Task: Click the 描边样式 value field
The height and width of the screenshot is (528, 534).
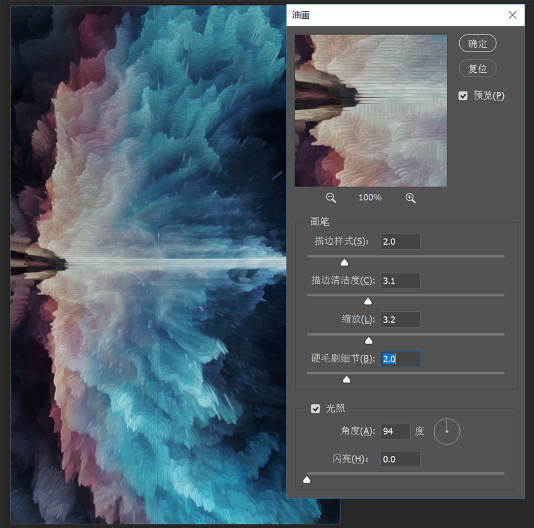Action: point(400,241)
